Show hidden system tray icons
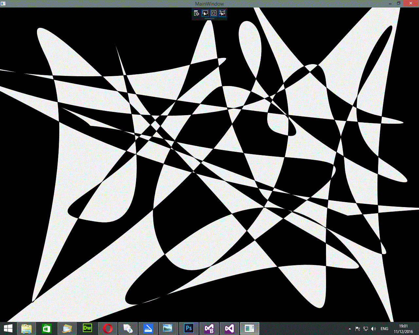Image resolution: width=419 pixels, height=335 pixels. coord(350,329)
